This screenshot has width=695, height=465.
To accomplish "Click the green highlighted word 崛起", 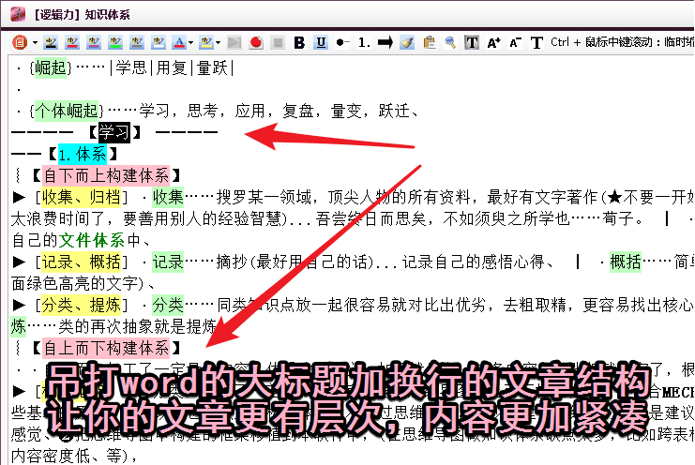I will pos(51,67).
